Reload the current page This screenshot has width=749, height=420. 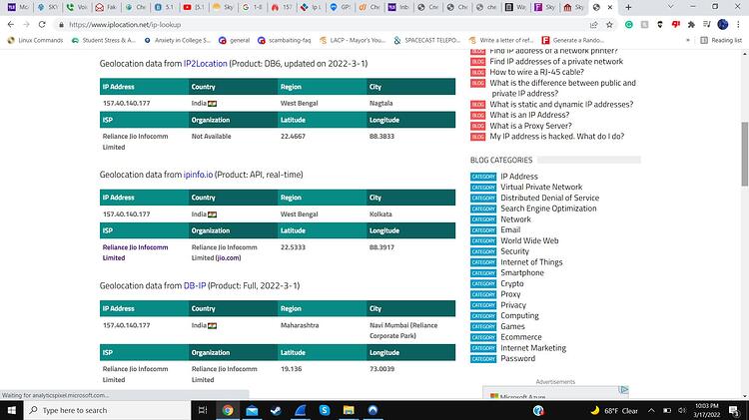(x=42, y=24)
